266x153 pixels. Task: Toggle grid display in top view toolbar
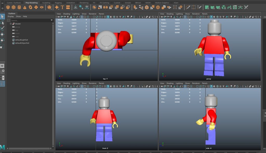pyautogui.click(x=82, y=17)
